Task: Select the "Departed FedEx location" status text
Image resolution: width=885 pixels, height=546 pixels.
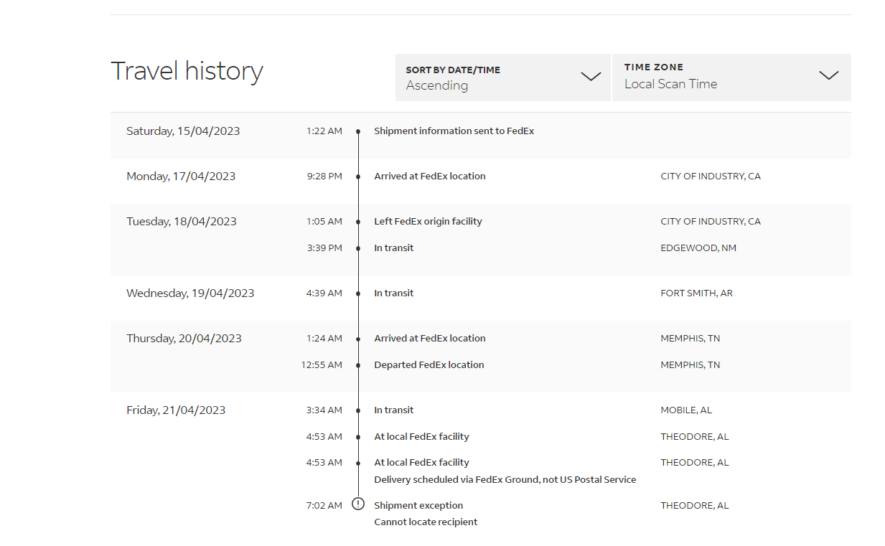Action: (x=429, y=365)
